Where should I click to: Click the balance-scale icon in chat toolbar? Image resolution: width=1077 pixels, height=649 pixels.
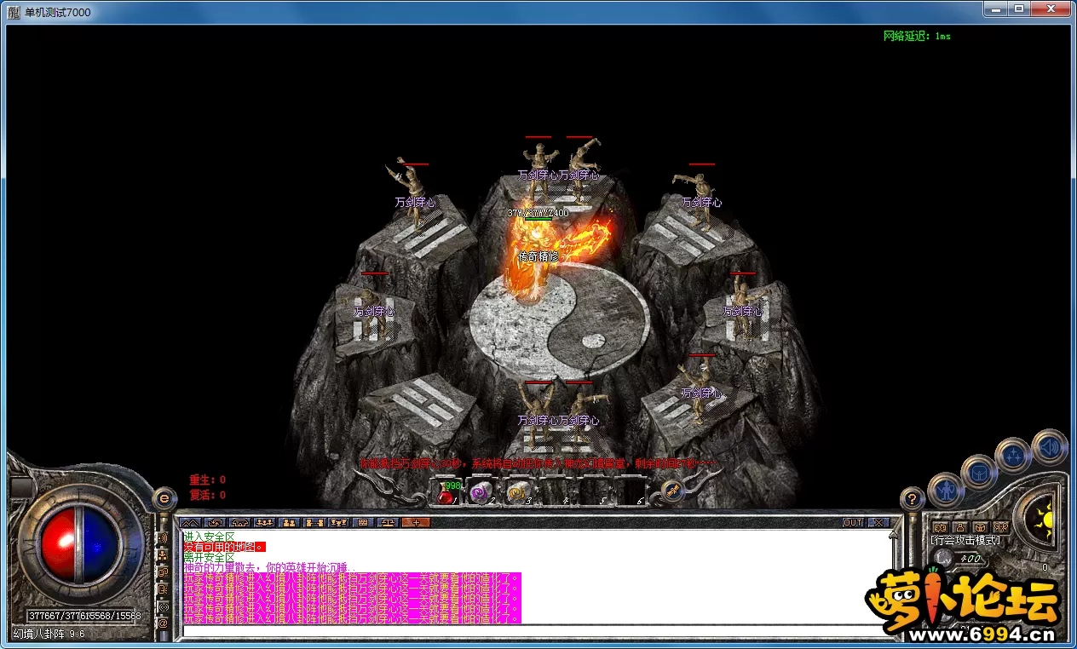click(x=389, y=522)
